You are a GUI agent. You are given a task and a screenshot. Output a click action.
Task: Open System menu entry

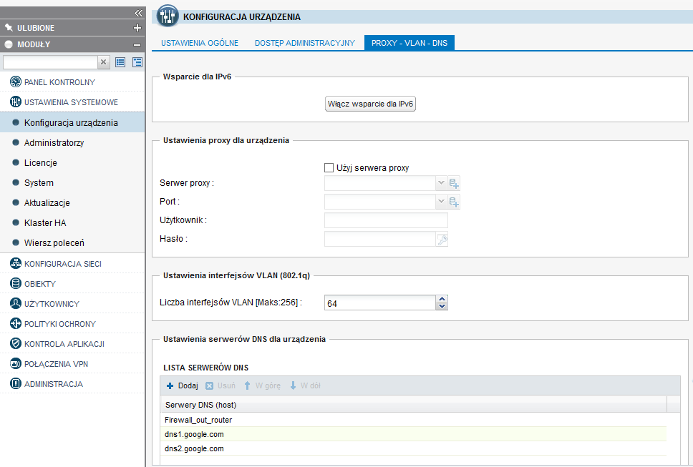(39, 183)
